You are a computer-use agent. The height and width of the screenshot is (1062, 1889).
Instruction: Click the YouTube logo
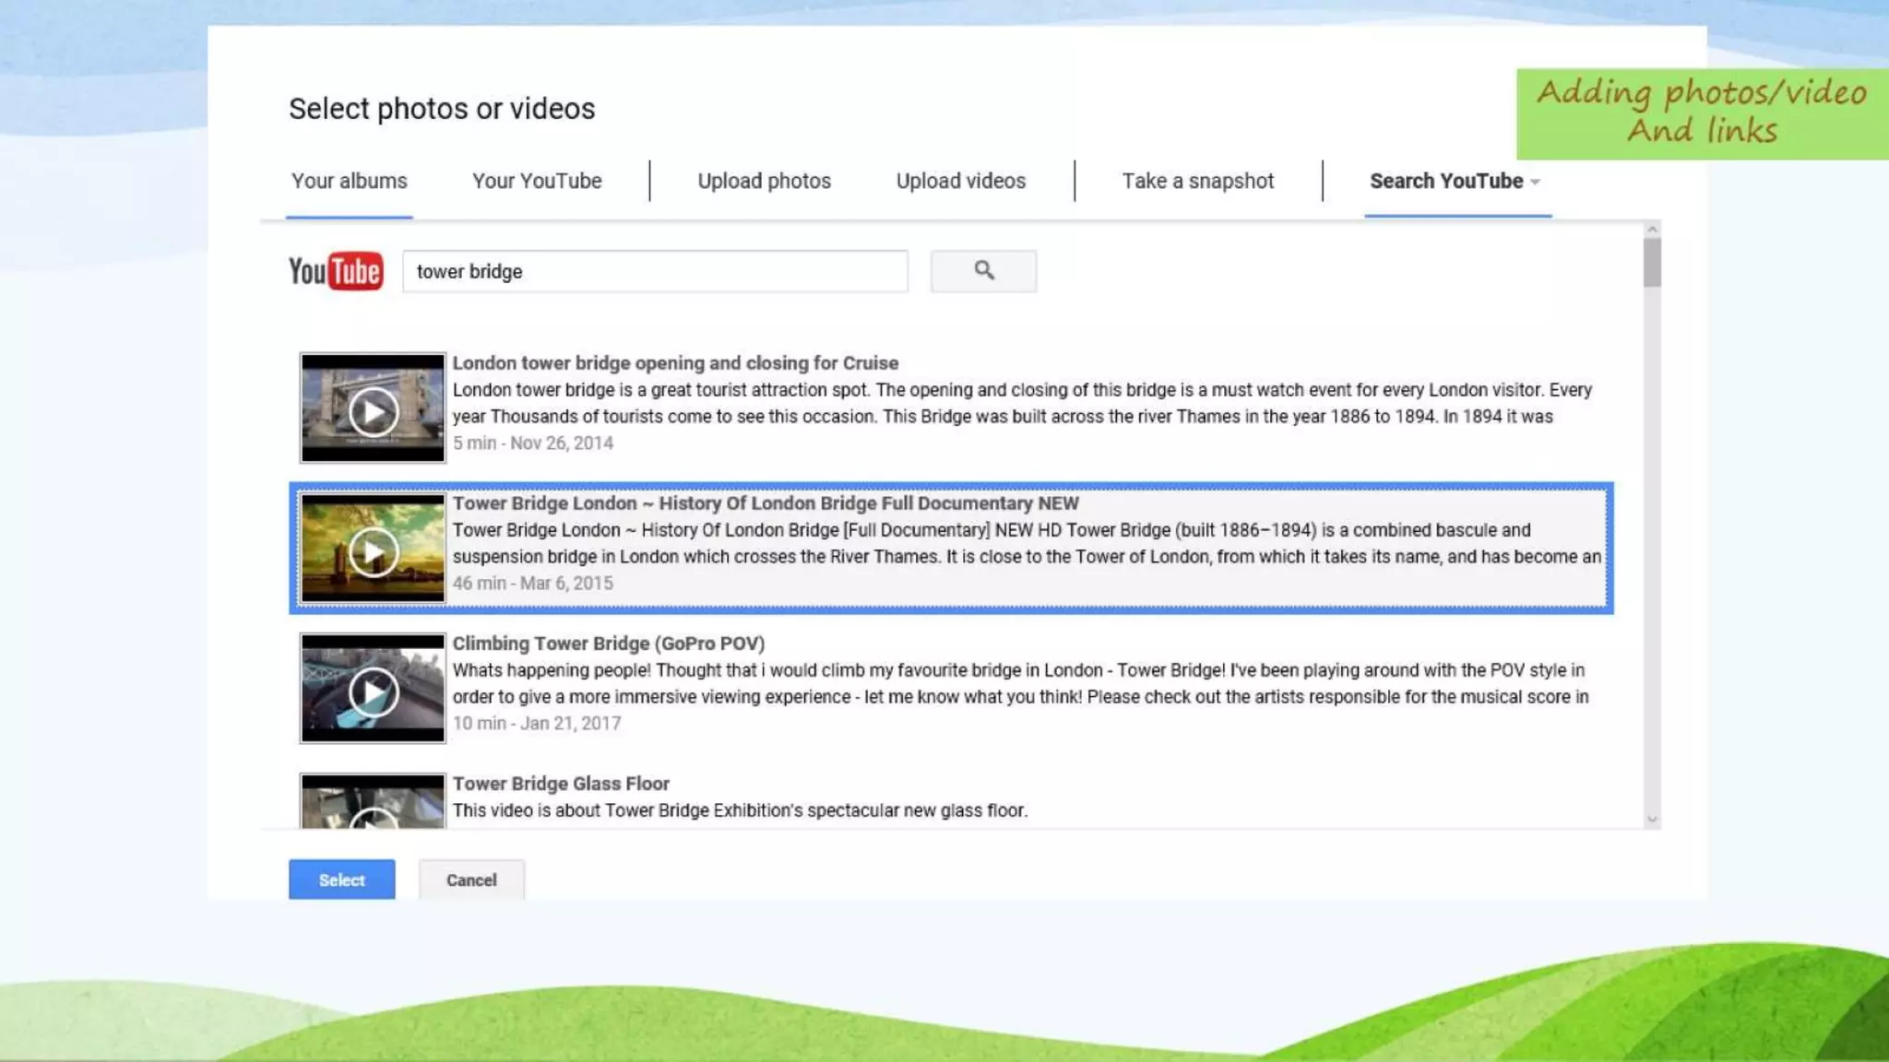[x=336, y=271]
